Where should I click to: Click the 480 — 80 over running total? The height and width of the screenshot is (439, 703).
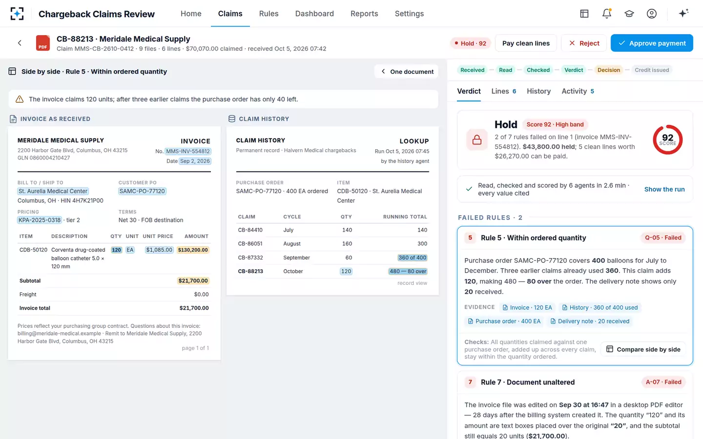408,271
